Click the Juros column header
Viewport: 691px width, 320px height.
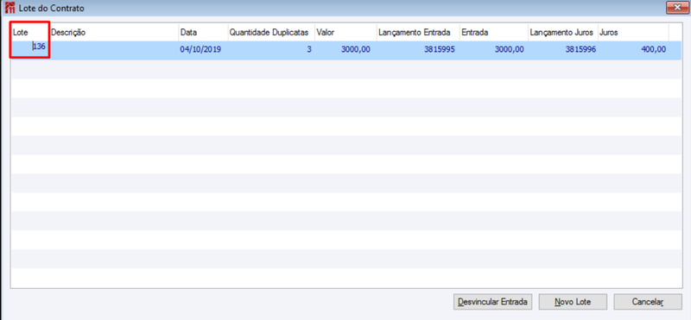(x=633, y=32)
